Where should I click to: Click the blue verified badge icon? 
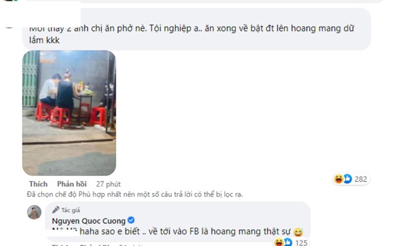click(131, 220)
